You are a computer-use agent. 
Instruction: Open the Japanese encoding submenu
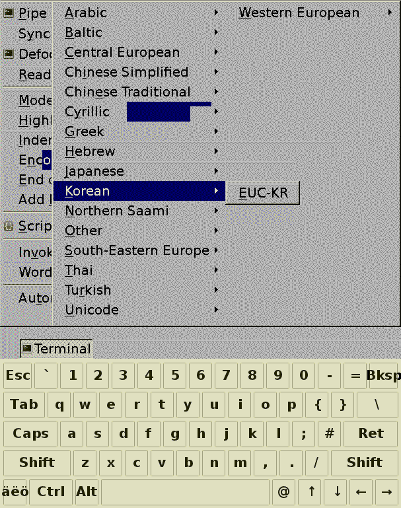click(x=139, y=171)
